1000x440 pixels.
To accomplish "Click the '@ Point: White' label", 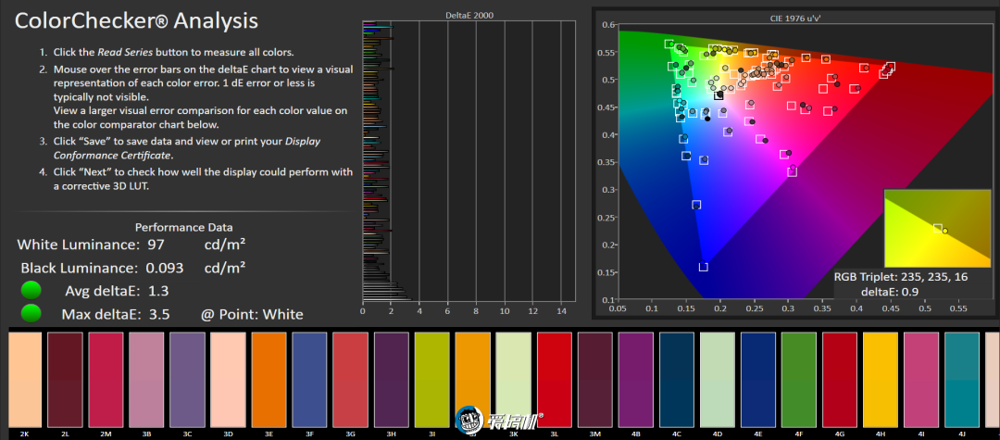I will pyautogui.click(x=252, y=314).
